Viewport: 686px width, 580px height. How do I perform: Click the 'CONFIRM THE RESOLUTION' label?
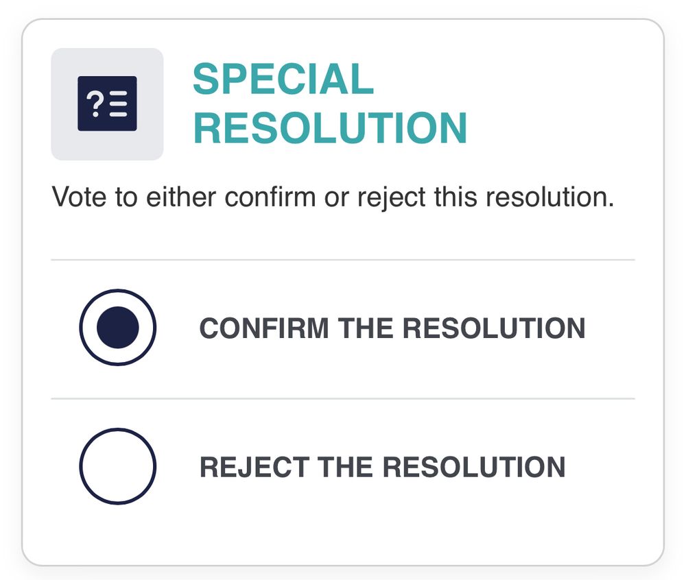point(392,328)
